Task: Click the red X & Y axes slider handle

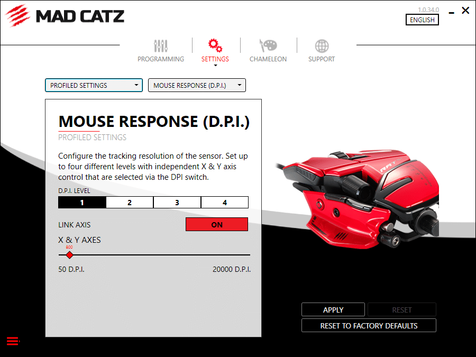Action: tap(69, 255)
